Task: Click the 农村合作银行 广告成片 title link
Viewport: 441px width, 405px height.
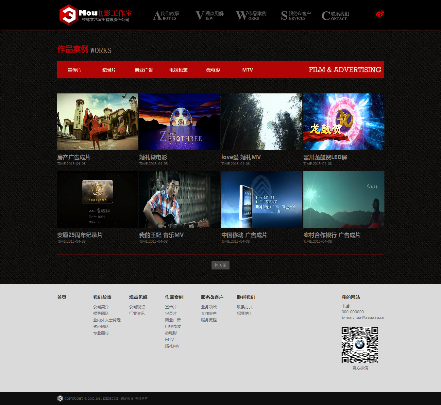Action: click(x=332, y=235)
